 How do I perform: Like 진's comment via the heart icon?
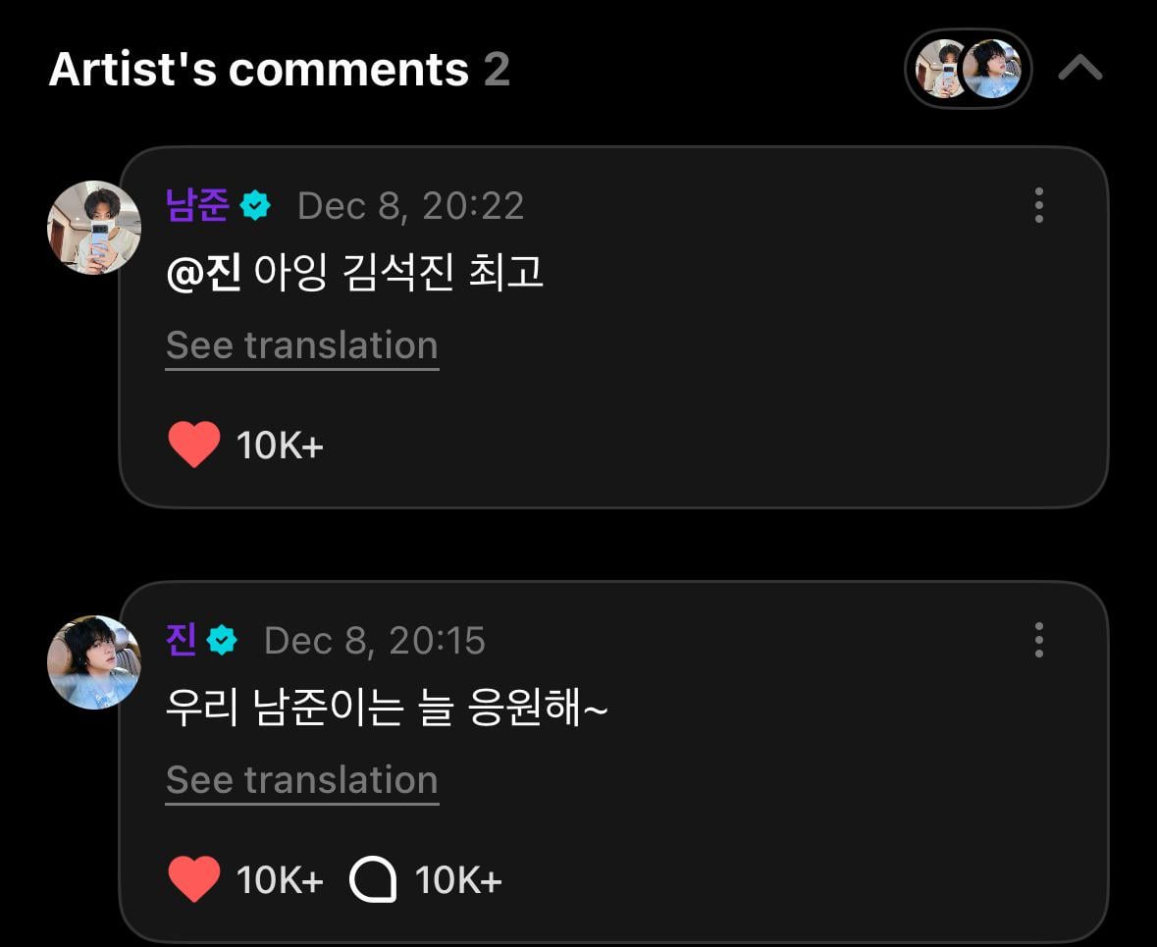[x=194, y=878]
